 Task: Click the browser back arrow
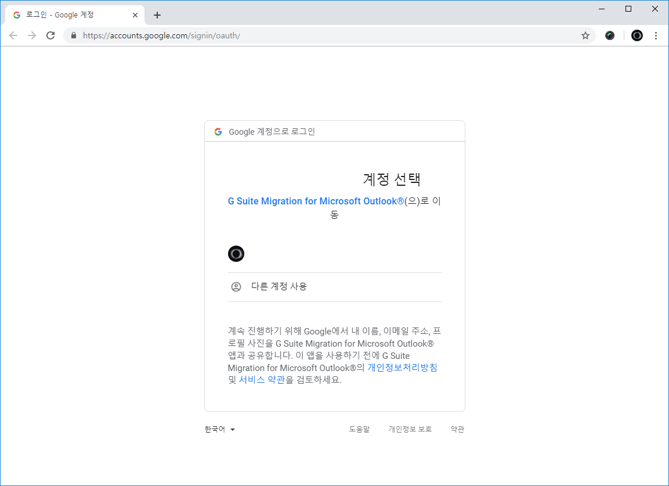(13, 35)
